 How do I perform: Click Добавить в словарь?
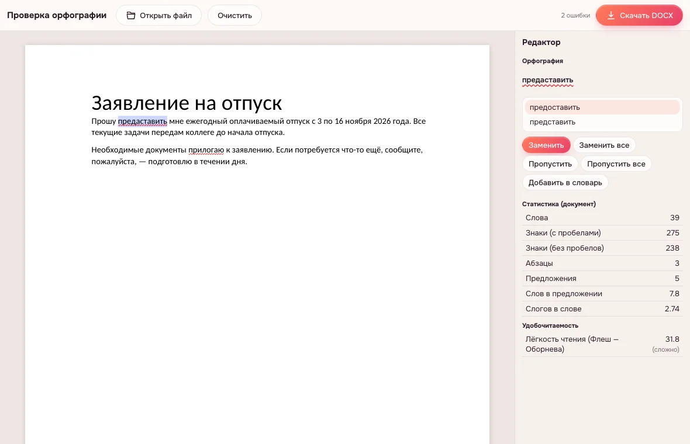point(565,182)
